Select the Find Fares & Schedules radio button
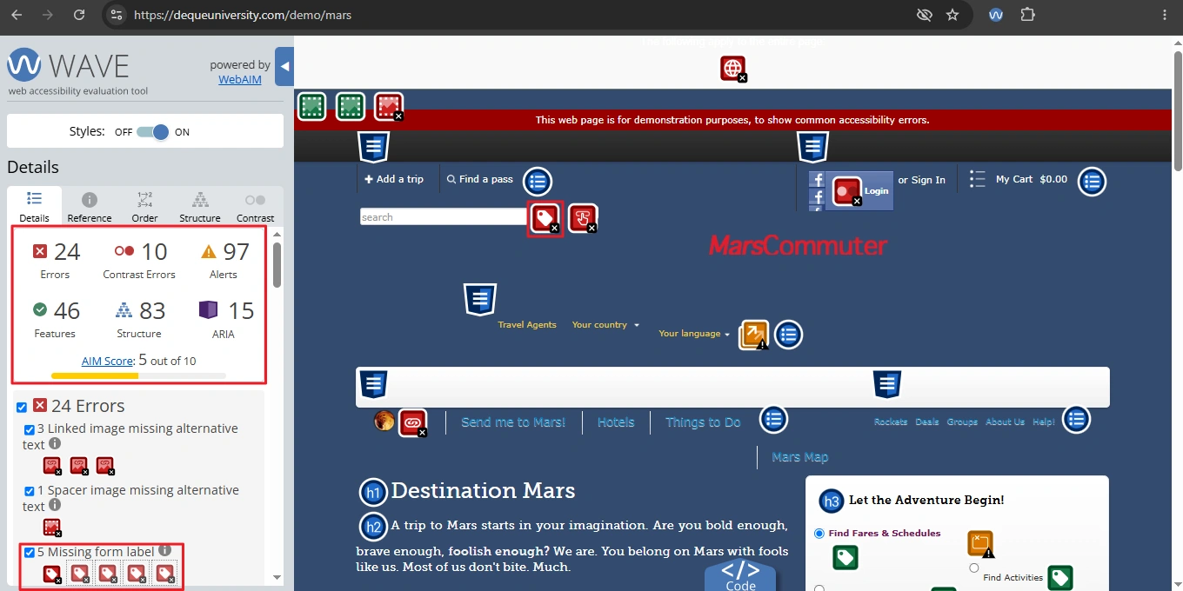 click(819, 534)
